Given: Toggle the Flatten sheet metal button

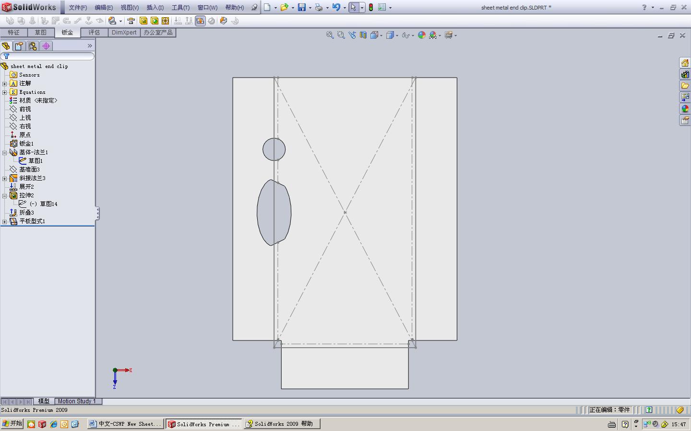Looking at the screenshot, I should (x=200, y=21).
